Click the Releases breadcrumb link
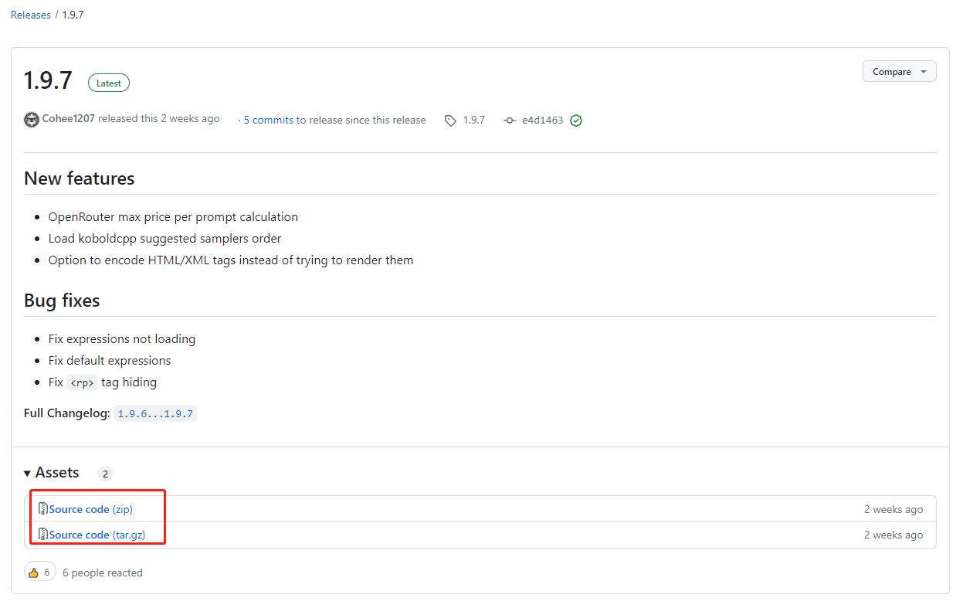Viewport: 963px width, 615px height. tap(31, 15)
